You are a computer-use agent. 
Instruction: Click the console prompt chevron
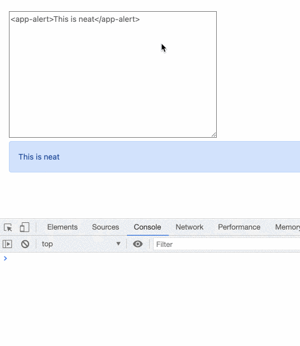pos(6,258)
